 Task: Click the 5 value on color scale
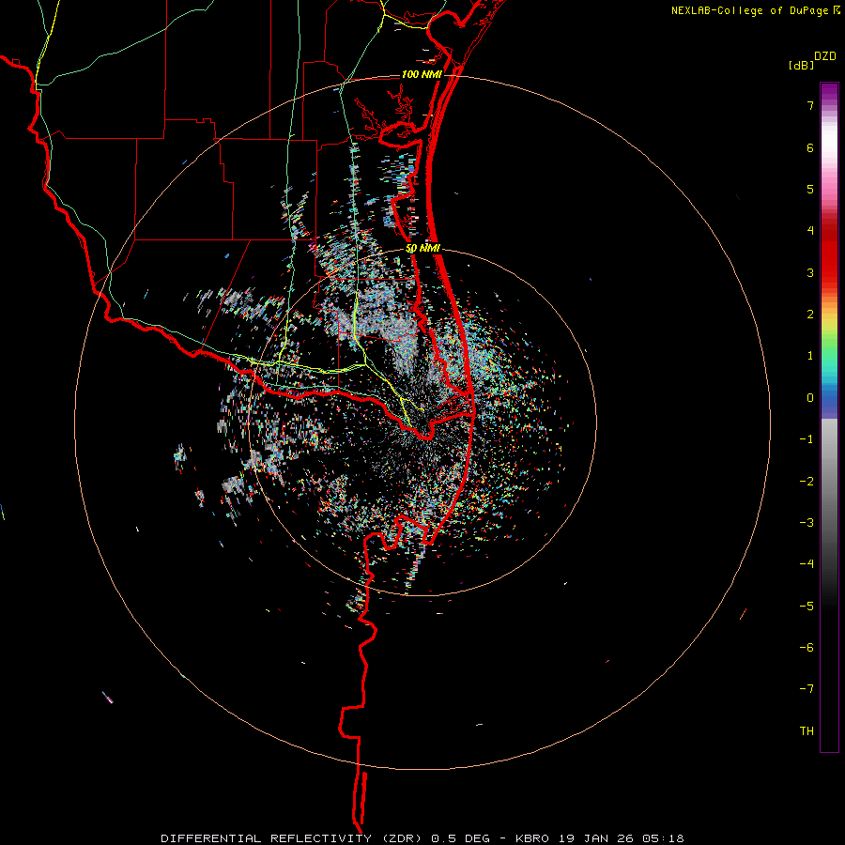(x=810, y=189)
